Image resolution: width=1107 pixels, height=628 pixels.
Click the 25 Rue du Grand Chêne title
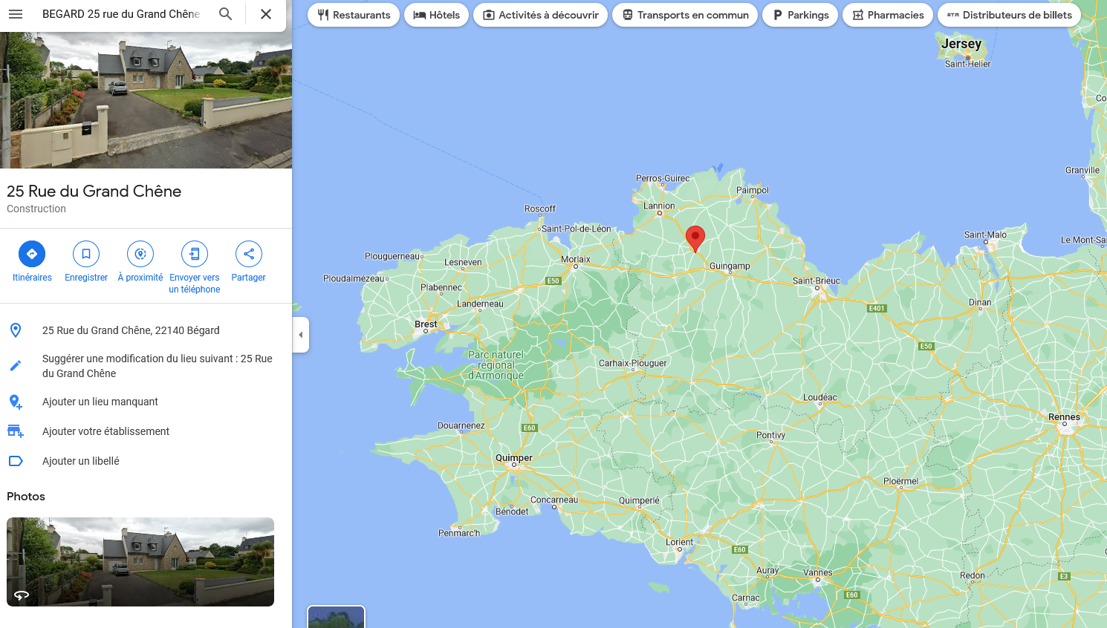(x=94, y=191)
